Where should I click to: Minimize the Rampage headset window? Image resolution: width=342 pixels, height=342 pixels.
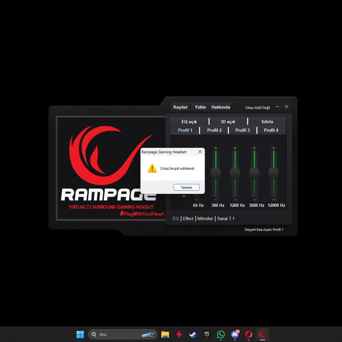click(x=277, y=107)
